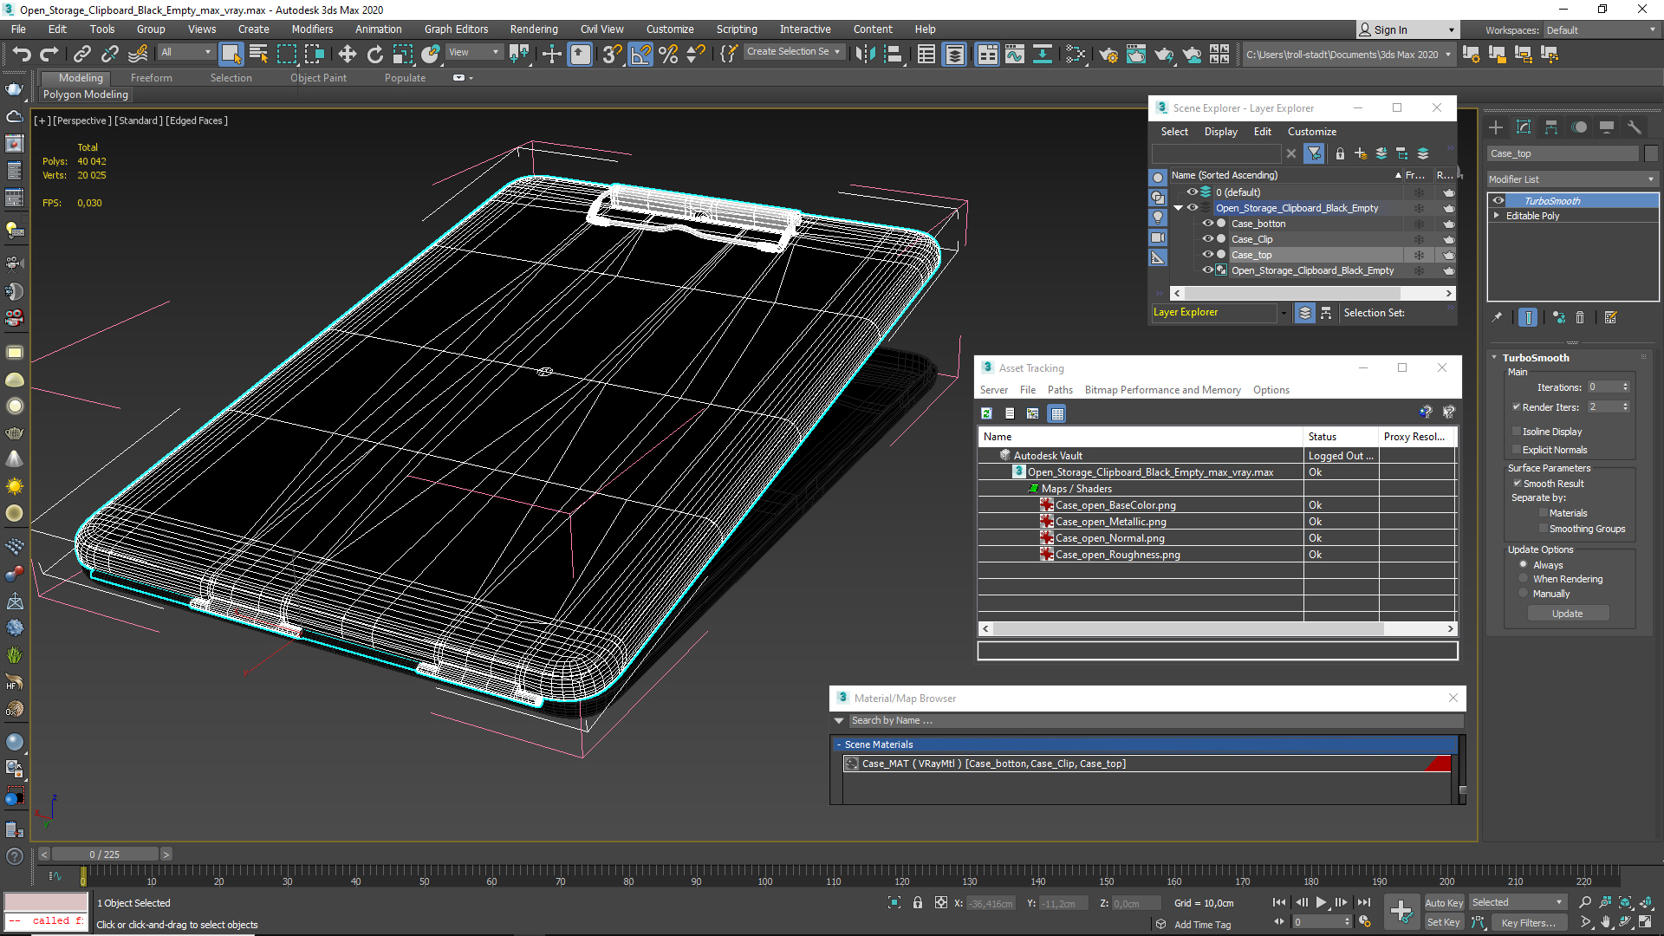The height and width of the screenshot is (936, 1664).
Task: Click the Update button in TurboSmooth
Action: point(1567,614)
